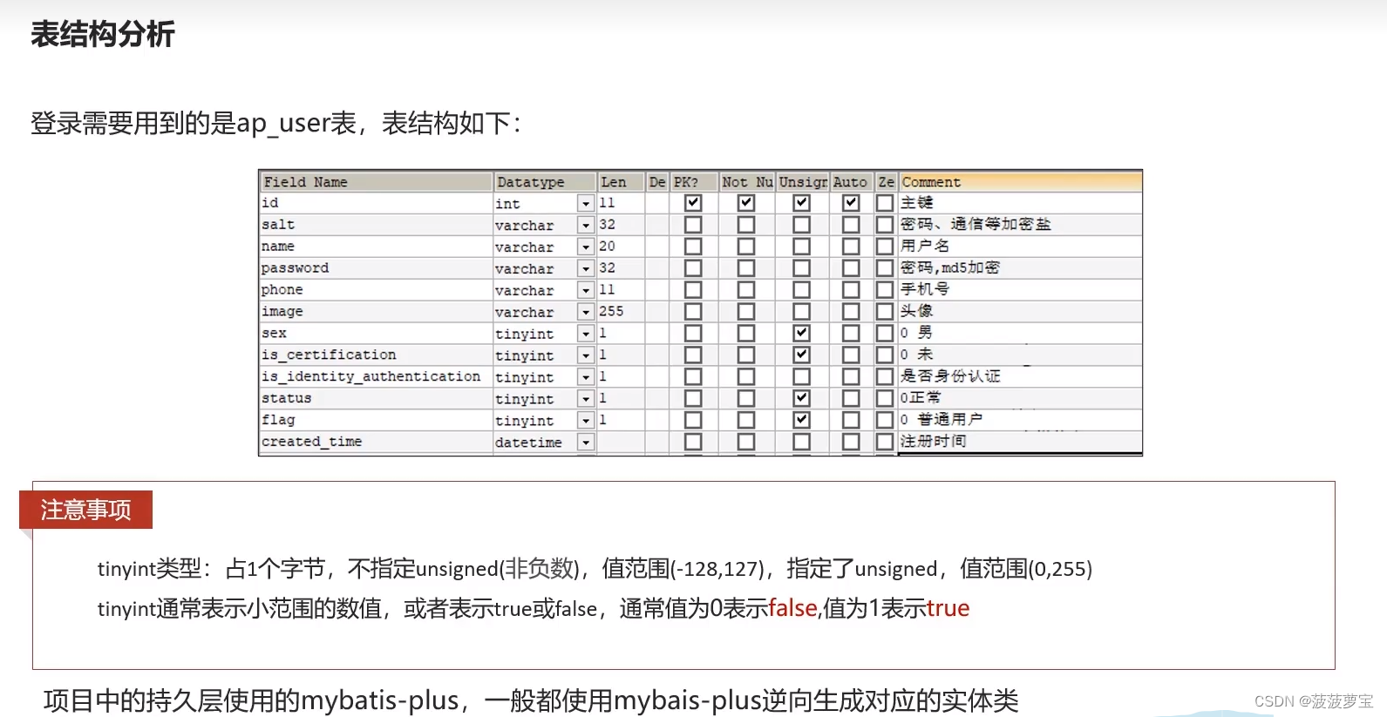Screen dimensions: 1387x717
Task: Toggle Unsigned checkbox for is_certification row
Action: point(802,355)
